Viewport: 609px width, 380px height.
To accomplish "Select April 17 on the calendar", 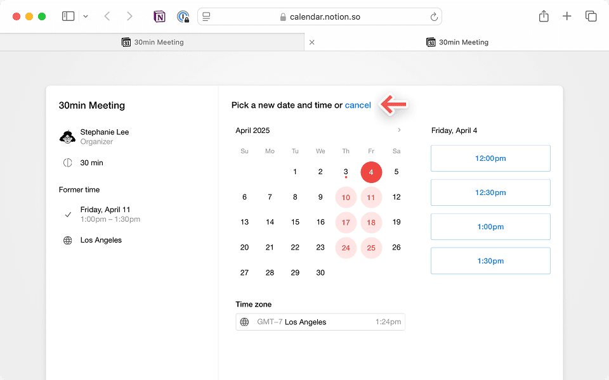I will click(x=346, y=222).
